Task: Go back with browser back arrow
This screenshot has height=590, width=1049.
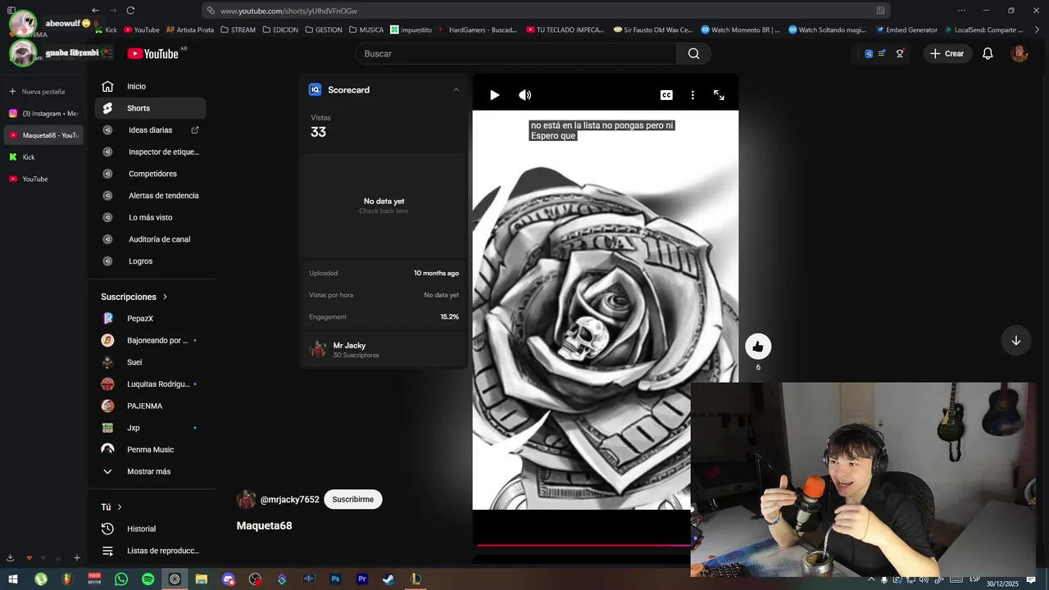Action: coord(95,11)
